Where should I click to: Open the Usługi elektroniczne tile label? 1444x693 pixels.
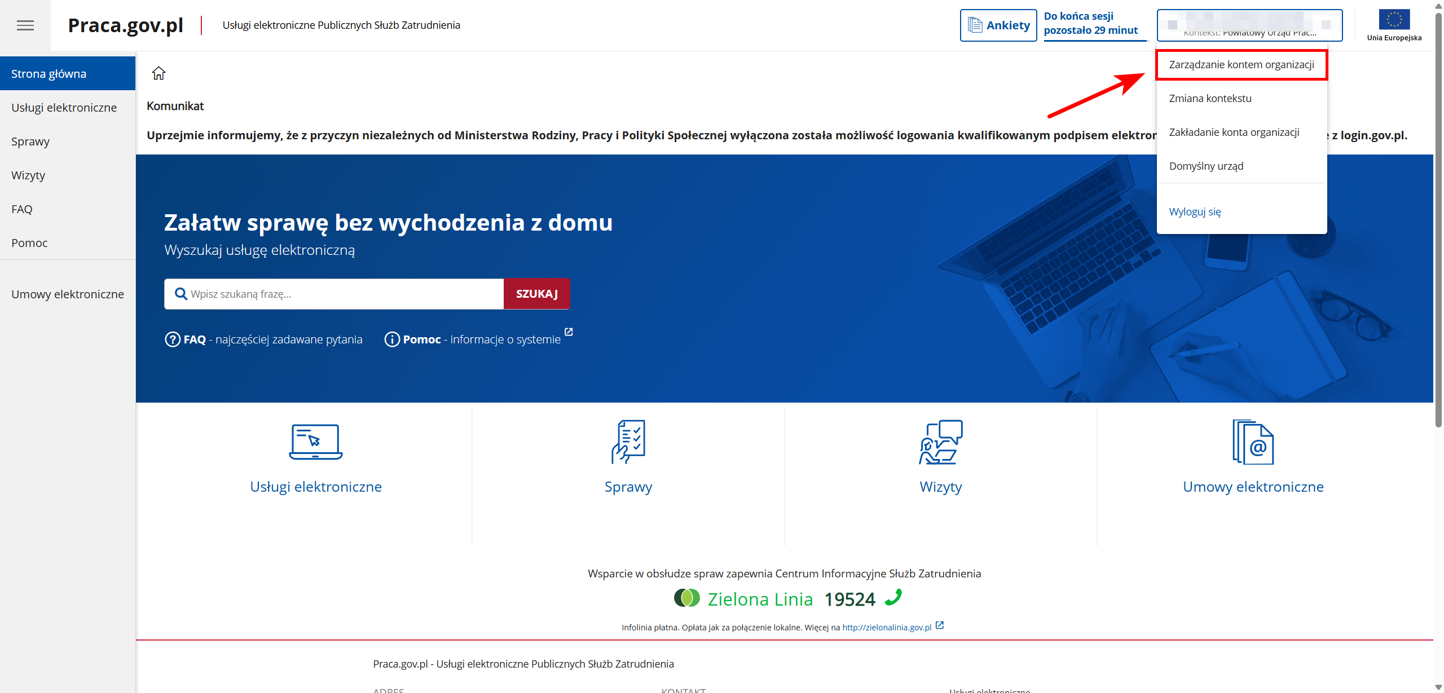tap(316, 487)
